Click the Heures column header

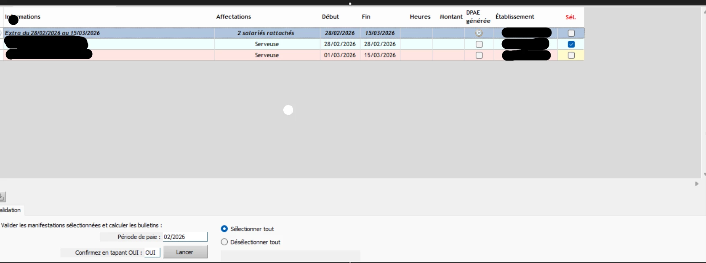click(420, 17)
